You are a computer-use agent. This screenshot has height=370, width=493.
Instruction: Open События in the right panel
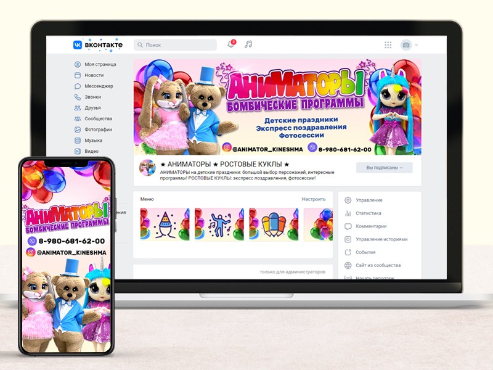tap(365, 252)
